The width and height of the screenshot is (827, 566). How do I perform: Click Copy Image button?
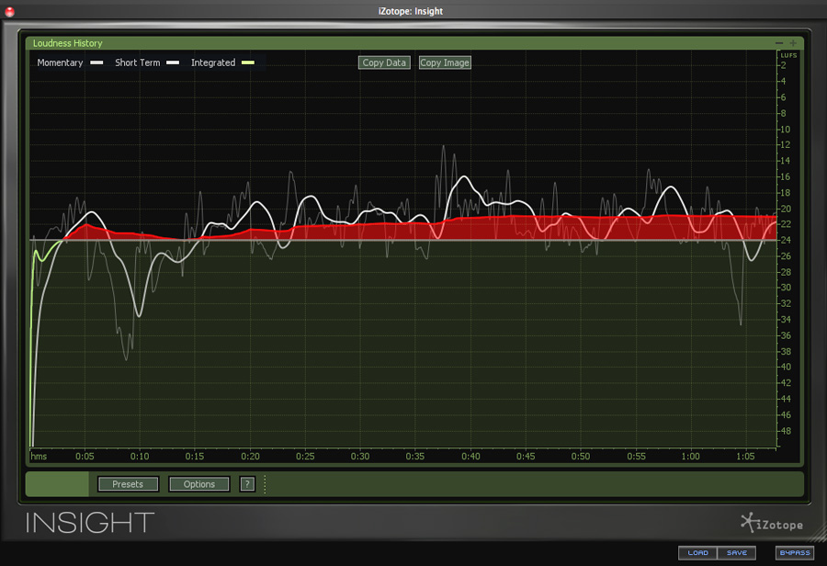(x=445, y=63)
